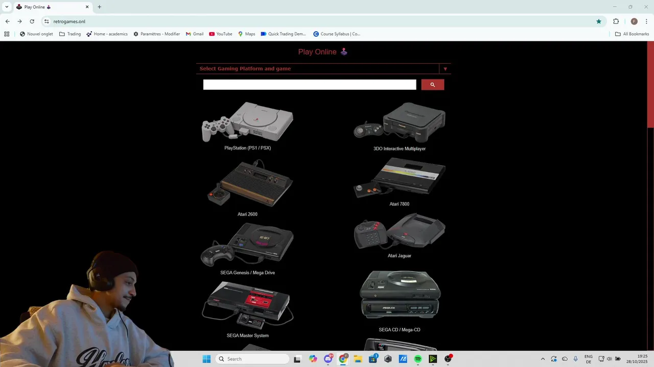Open the All Bookmarks folder
Image resolution: width=654 pixels, height=367 pixels.
coord(632,34)
